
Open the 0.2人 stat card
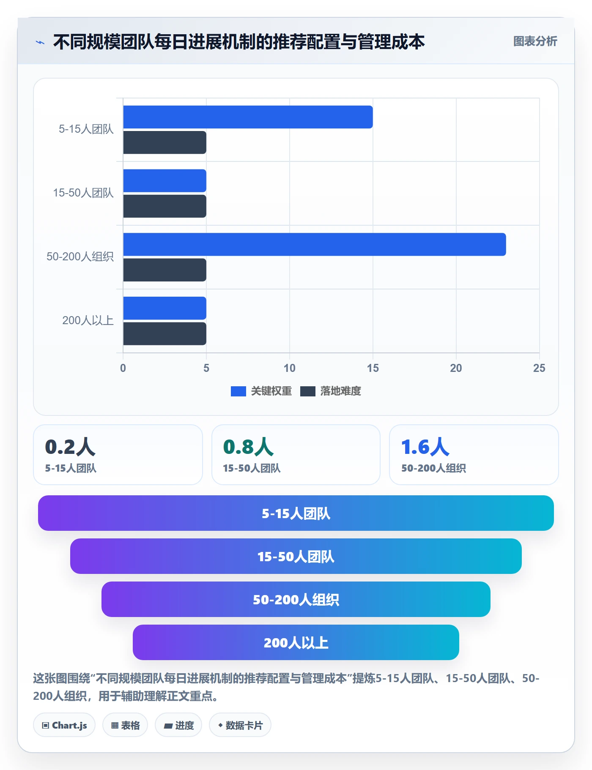pyautogui.click(x=118, y=455)
